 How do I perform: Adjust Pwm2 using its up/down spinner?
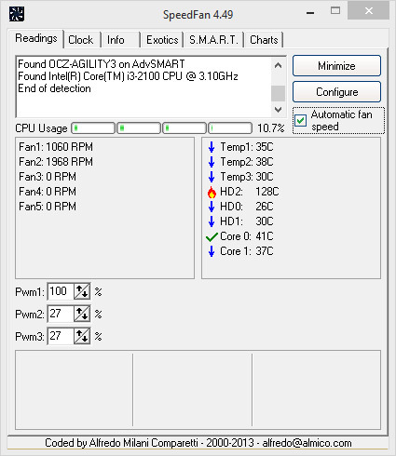point(82,314)
